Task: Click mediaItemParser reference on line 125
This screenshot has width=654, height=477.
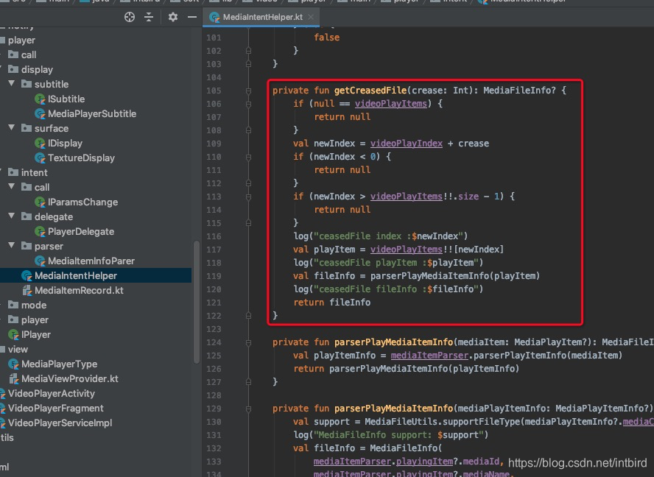Action: pos(429,356)
